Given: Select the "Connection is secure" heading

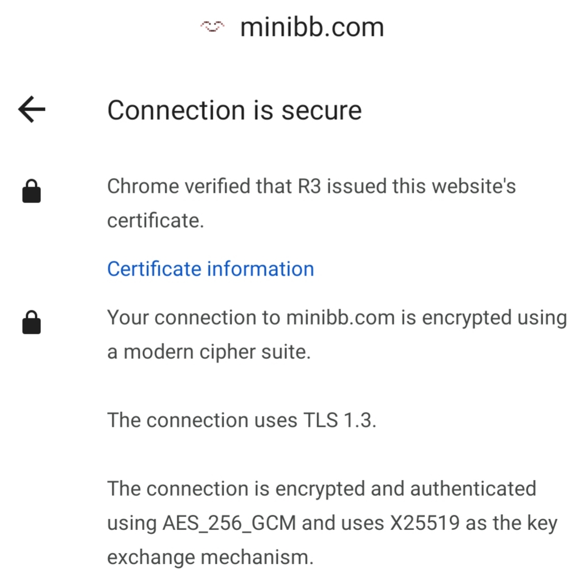Looking at the screenshot, I should click(x=234, y=111).
